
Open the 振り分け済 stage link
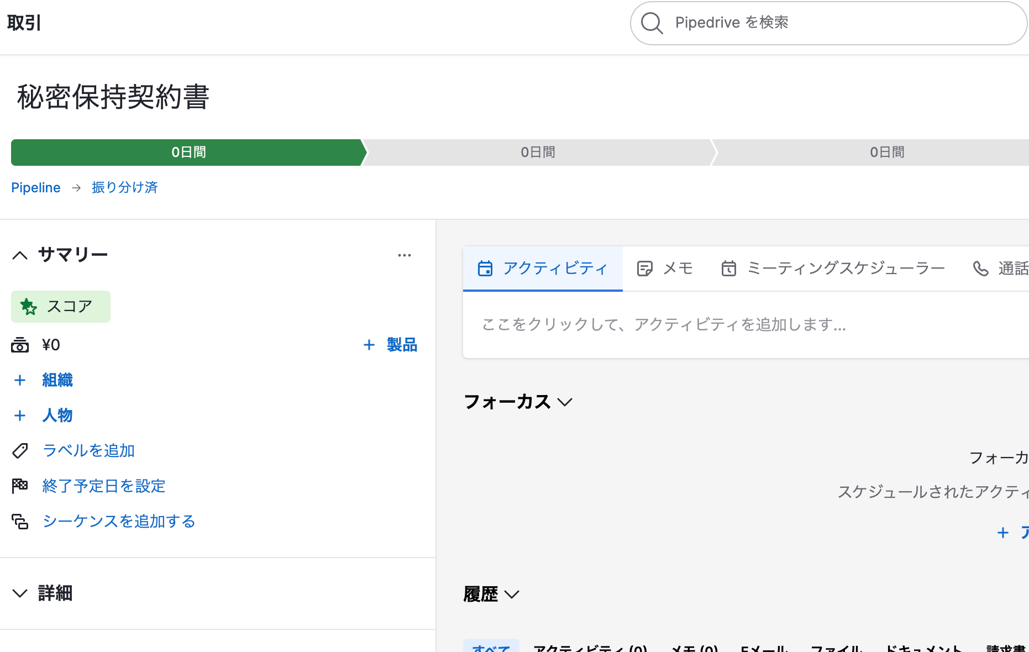tap(124, 187)
